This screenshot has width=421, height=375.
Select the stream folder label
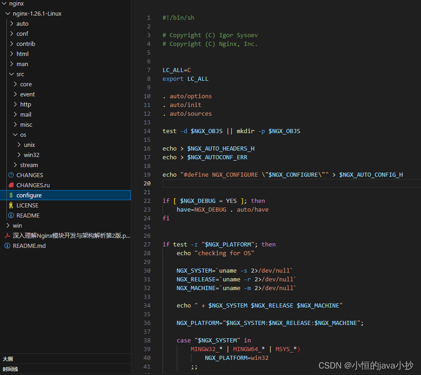29,165
